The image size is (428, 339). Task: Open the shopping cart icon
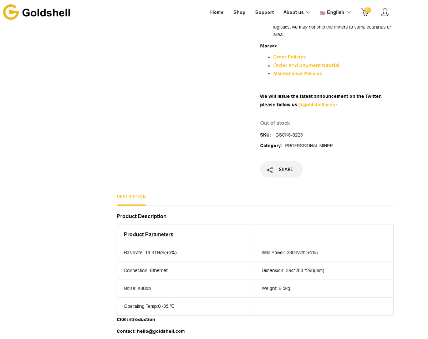365,12
